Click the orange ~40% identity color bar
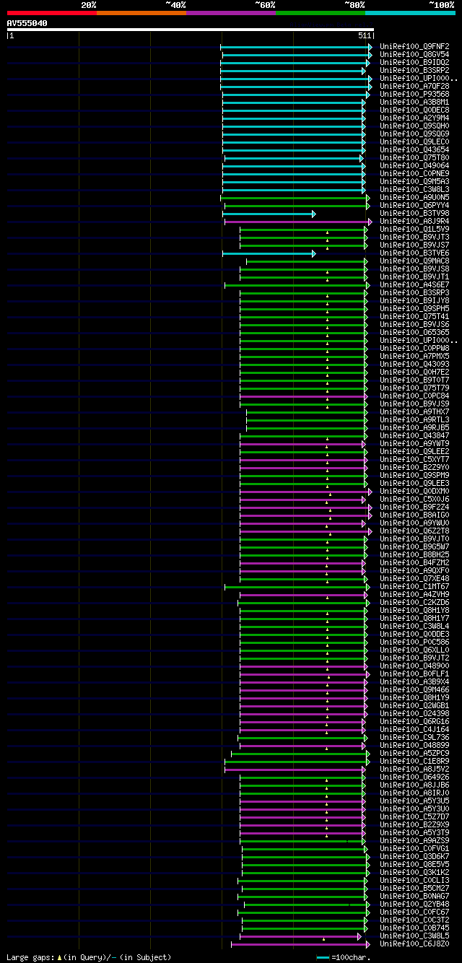This screenshot has width=462, height=963. click(x=141, y=12)
